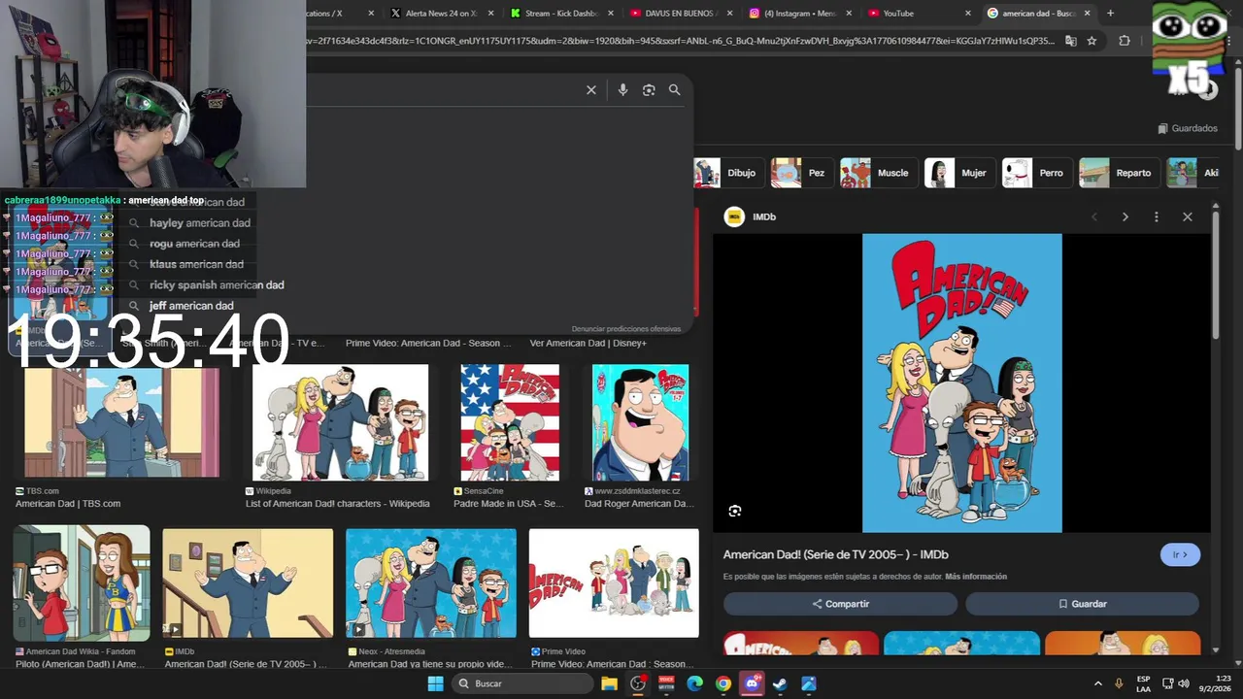Select suggestion jeff american dad
The height and width of the screenshot is (699, 1243).
(191, 306)
